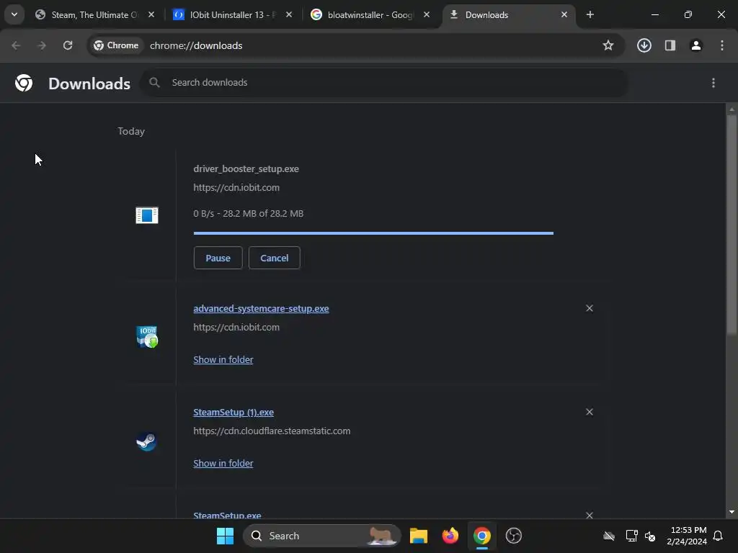Show SteamSetup (1).exe in folder
The width and height of the screenshot is (738, 553).
coord(223,463)
